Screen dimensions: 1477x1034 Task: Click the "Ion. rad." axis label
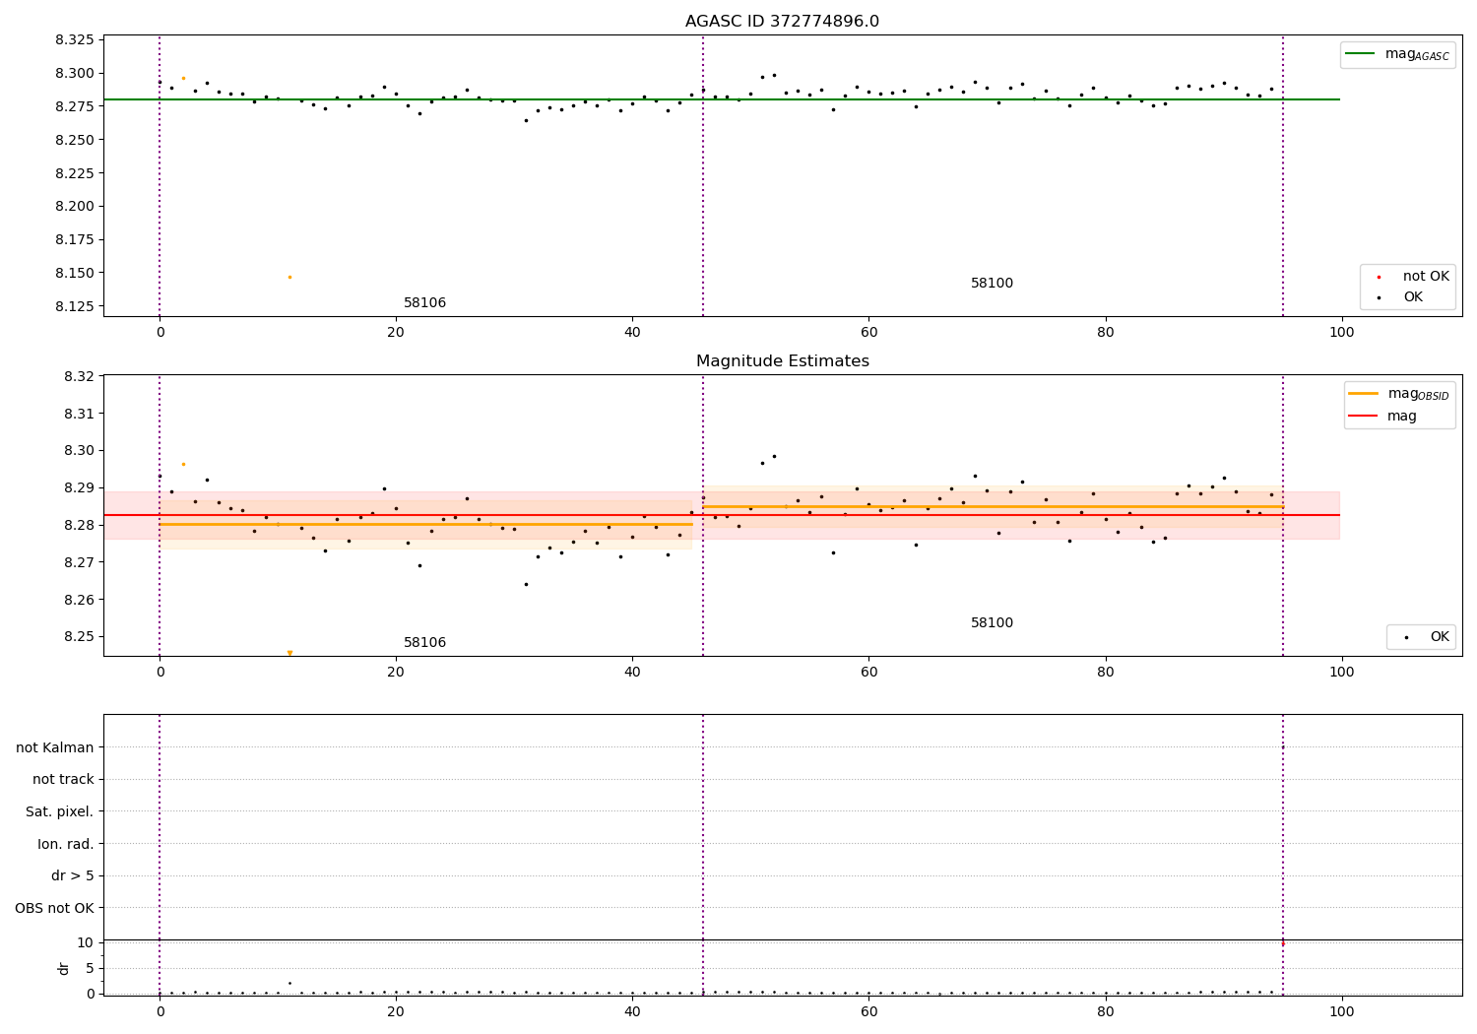pyautogui.click(x=66, y=844)
